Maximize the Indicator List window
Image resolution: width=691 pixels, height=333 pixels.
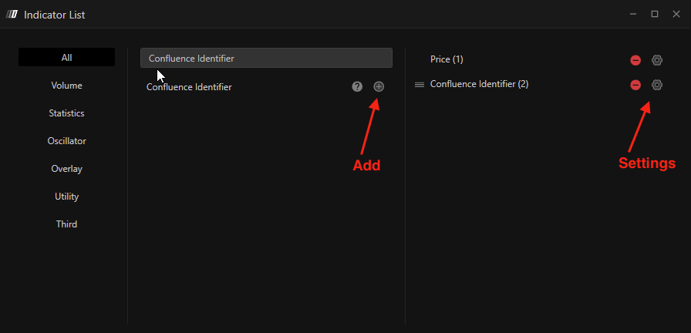point(655,14)
